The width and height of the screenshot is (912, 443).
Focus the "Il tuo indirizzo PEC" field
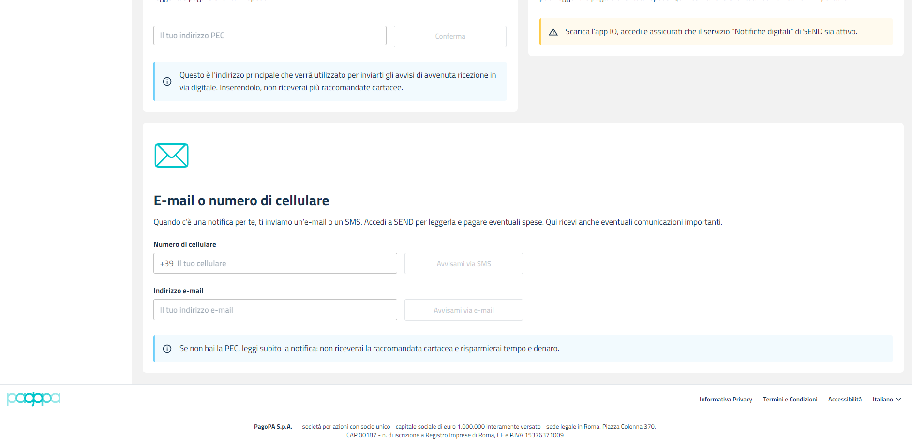pyautogui.click(x=269, y=36)
